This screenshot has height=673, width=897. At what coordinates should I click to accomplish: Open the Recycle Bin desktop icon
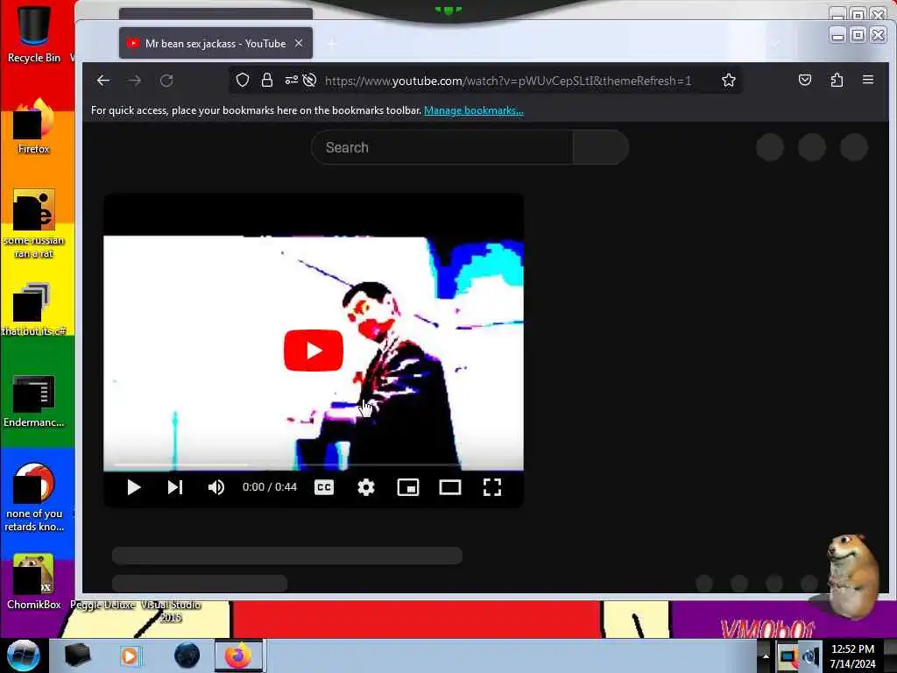34,33
